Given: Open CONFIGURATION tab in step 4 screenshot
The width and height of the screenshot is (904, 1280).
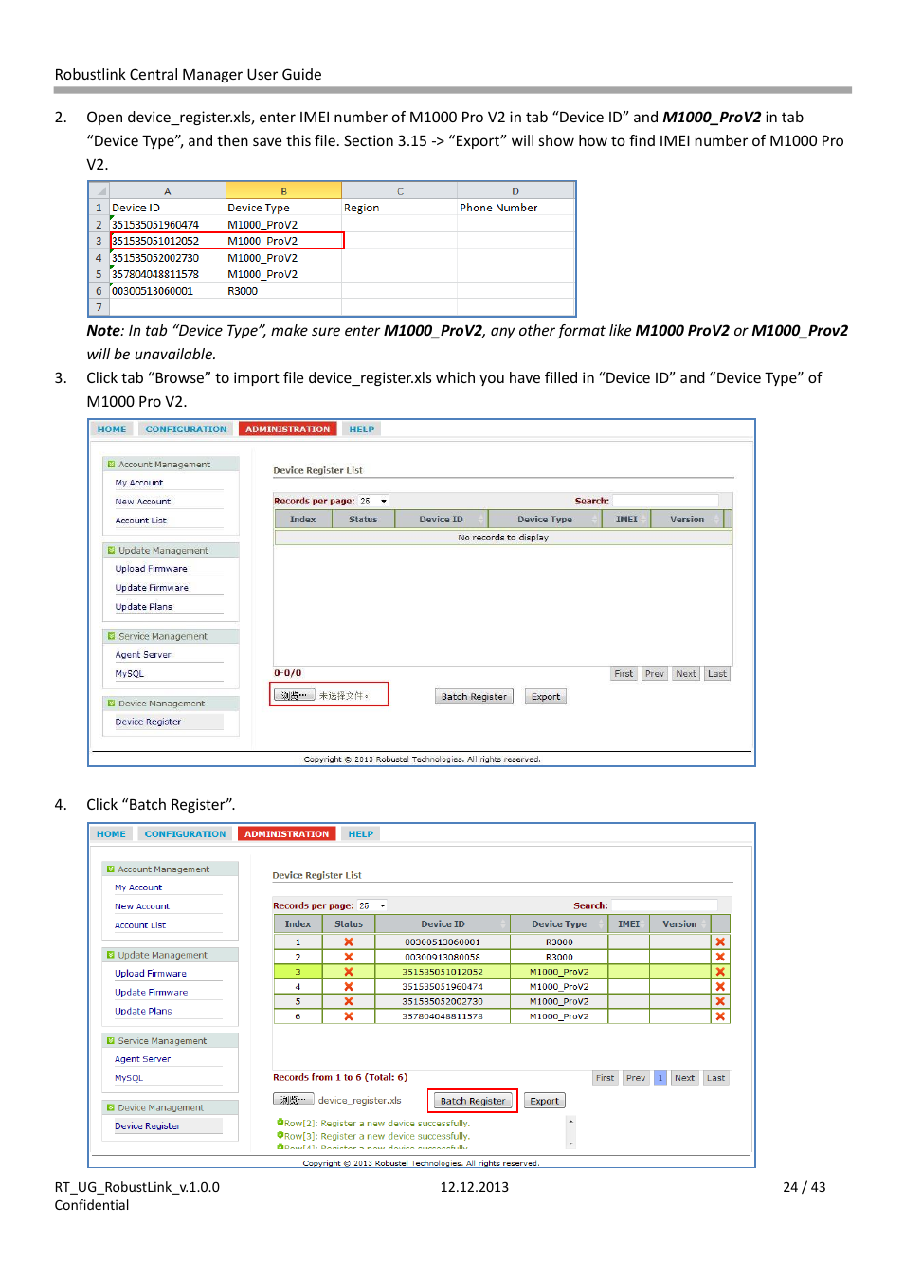Looking at the screenshot, I should (x=186, y=834).
